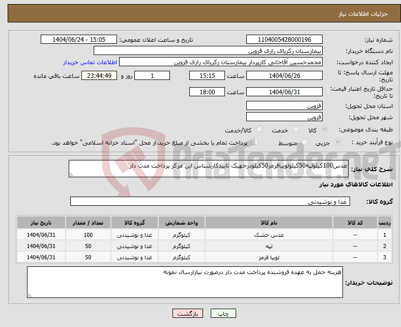Click the نام کالا column header

pos(269,223)
